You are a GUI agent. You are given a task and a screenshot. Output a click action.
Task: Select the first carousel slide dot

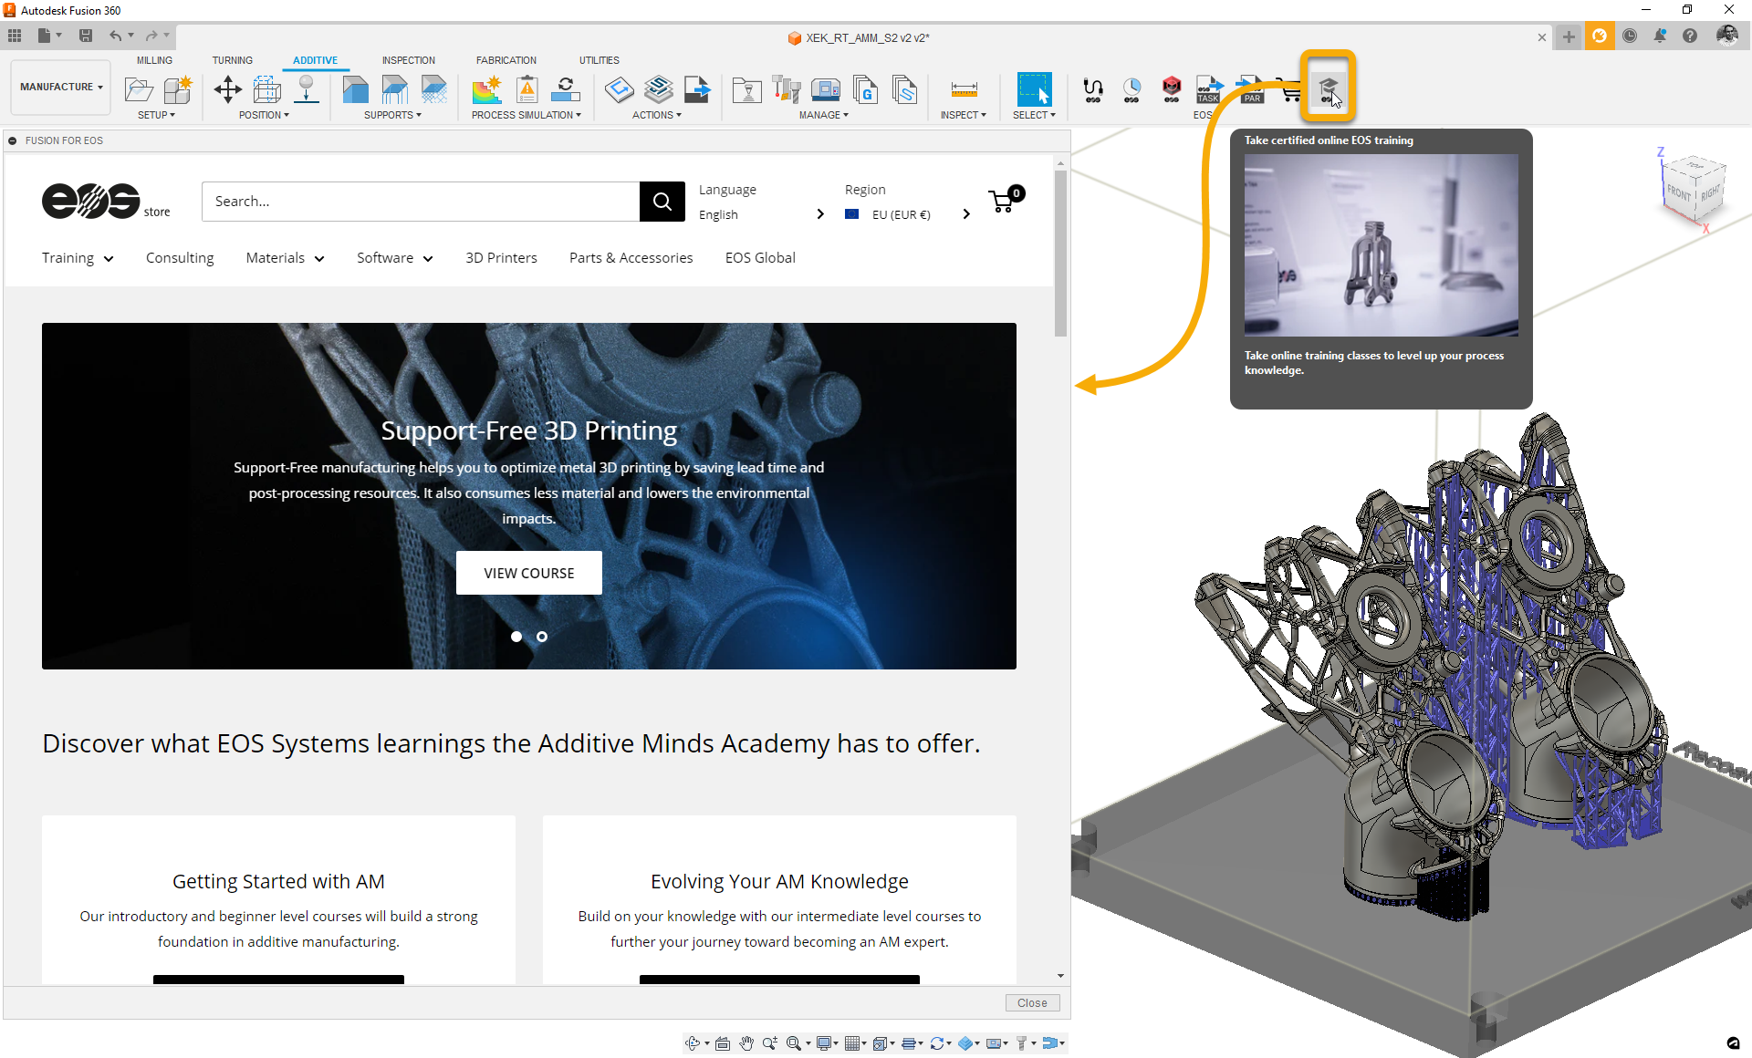[x=516, y=637]
